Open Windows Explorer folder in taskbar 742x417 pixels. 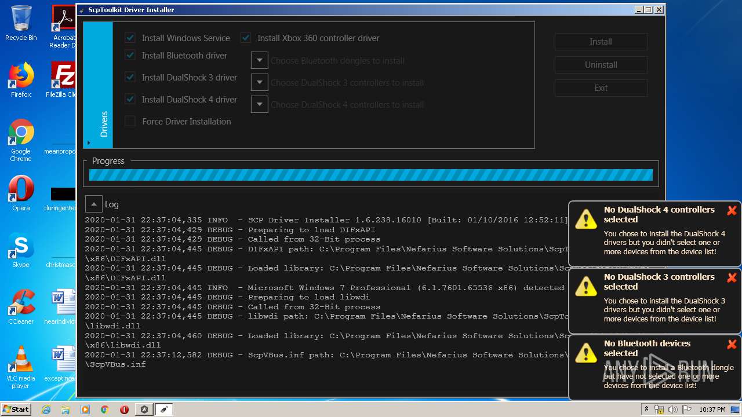click(66, 409)
